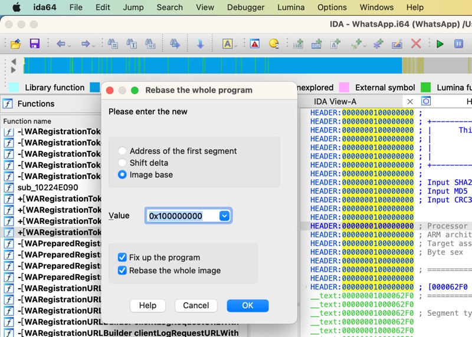Image resolution: width=472 pixels, height=337 pixels.
Task: Click the asterisk plus array icon
Action: click(378, 44)
